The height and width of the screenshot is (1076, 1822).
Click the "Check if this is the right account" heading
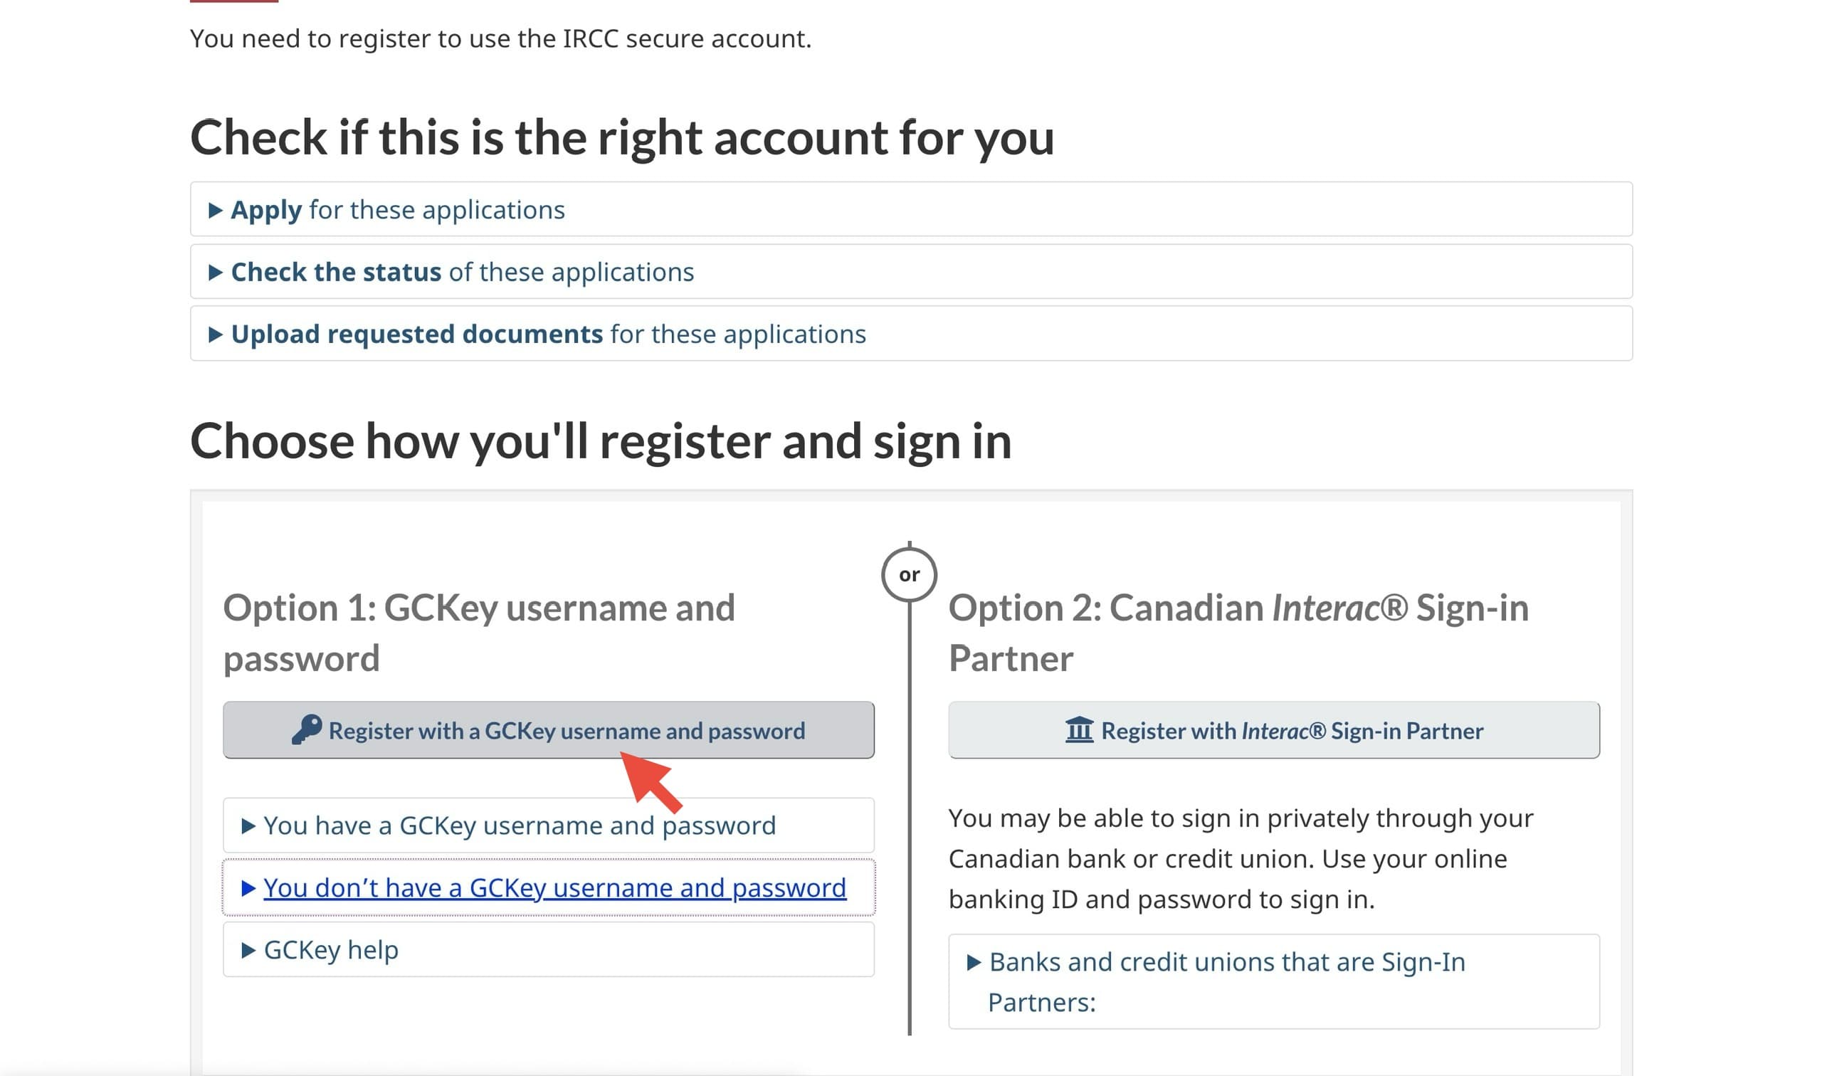tap(621, 137)
